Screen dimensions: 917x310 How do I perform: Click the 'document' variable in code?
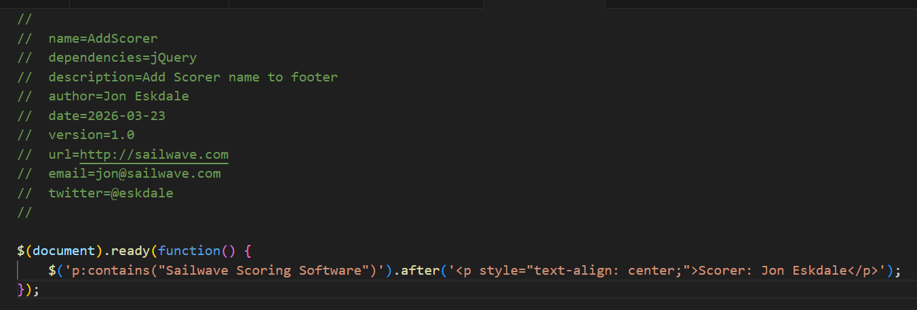[64, 251]
